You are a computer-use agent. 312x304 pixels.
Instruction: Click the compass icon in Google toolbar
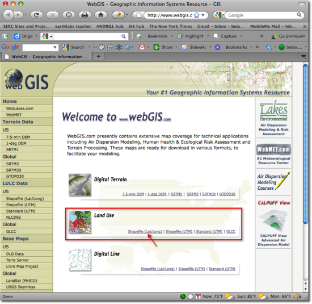(102, 47)
